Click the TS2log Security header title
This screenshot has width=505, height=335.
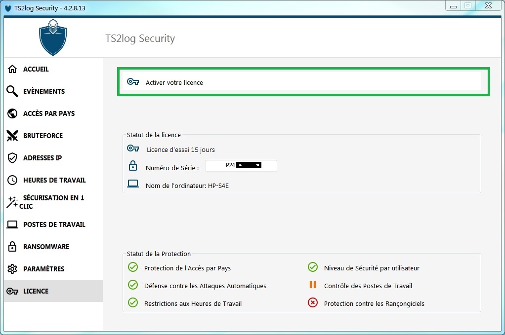point(140,38)
